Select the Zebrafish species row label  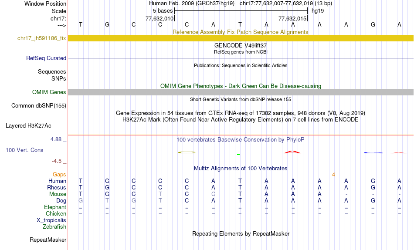[x=54, y=227]
